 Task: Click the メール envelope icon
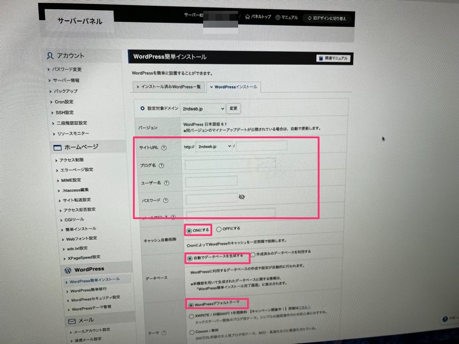click(x=72, y=321)
